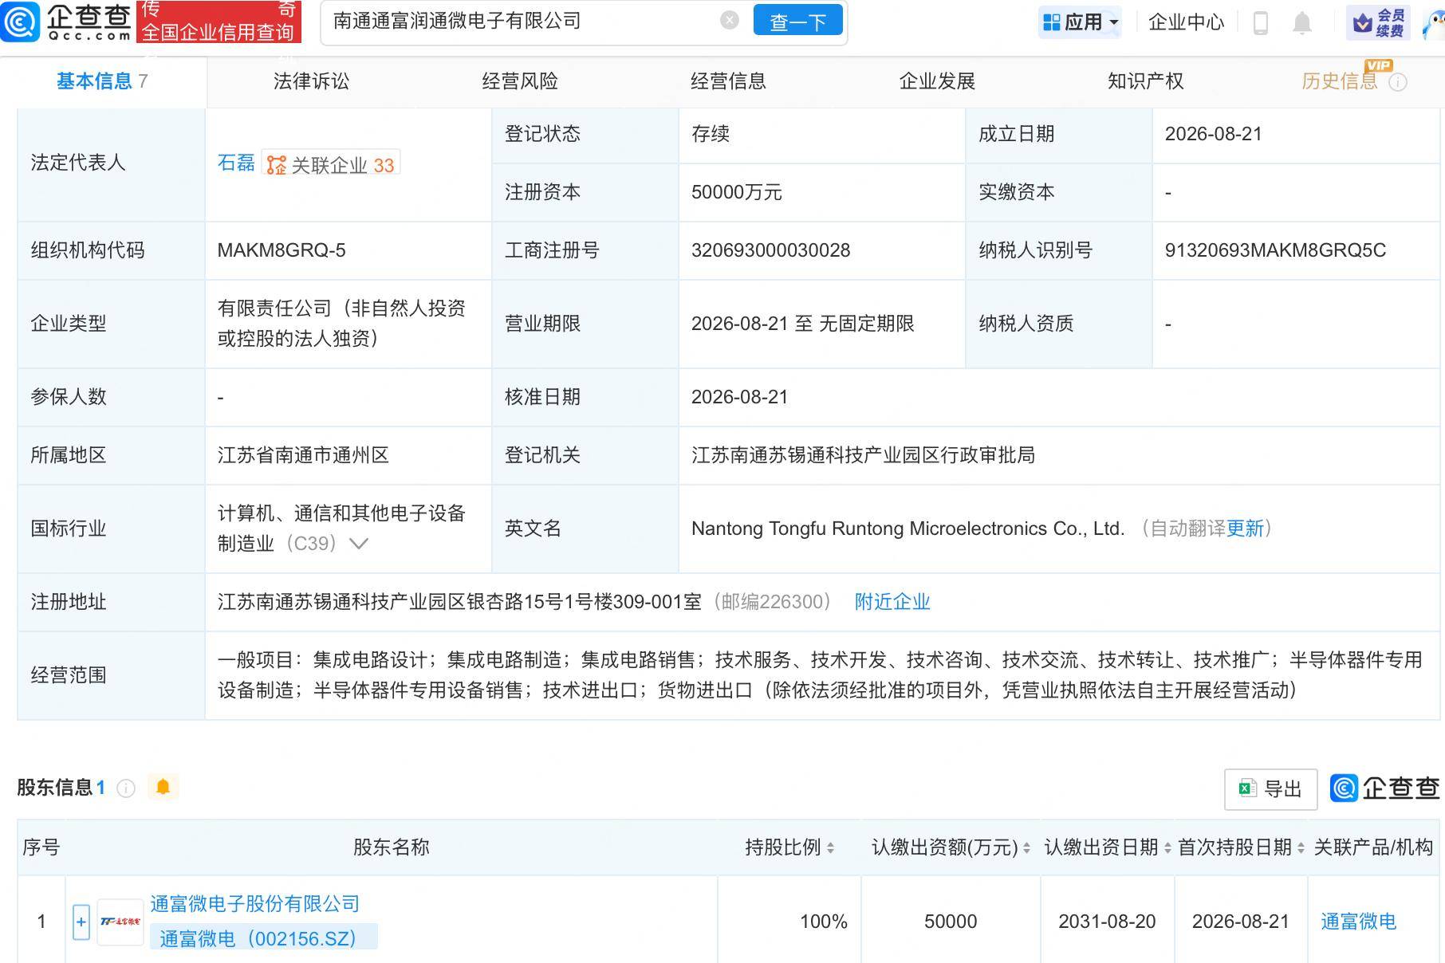Select registered capital 50000万元
Viewport: 1445px width, 963px height.
(x=736, y=192)
